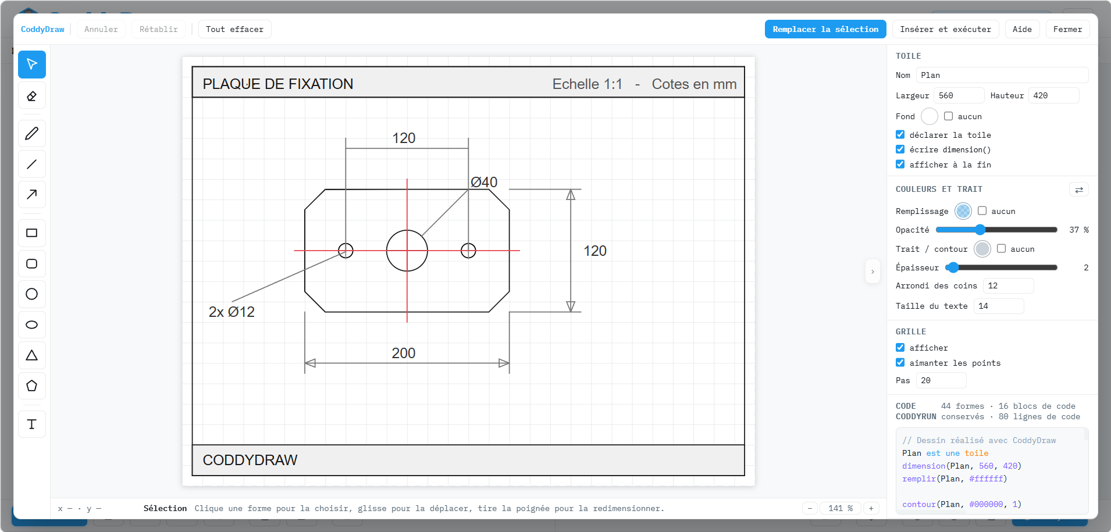
Task: Pick the straight line tool
Action: coord(32,164)
